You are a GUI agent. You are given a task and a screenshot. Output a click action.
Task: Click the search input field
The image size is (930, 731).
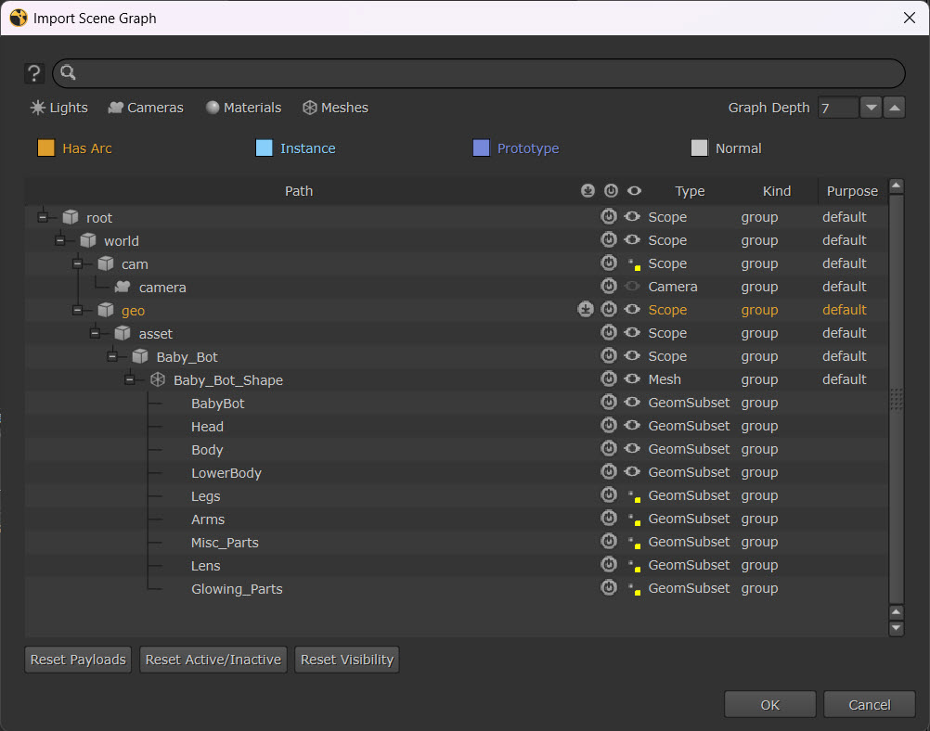483,73
